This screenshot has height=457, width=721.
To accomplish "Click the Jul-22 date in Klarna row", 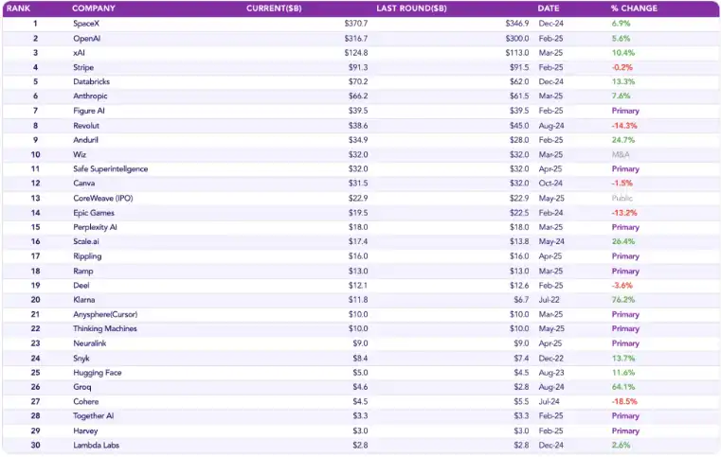I will pos(550,300).
